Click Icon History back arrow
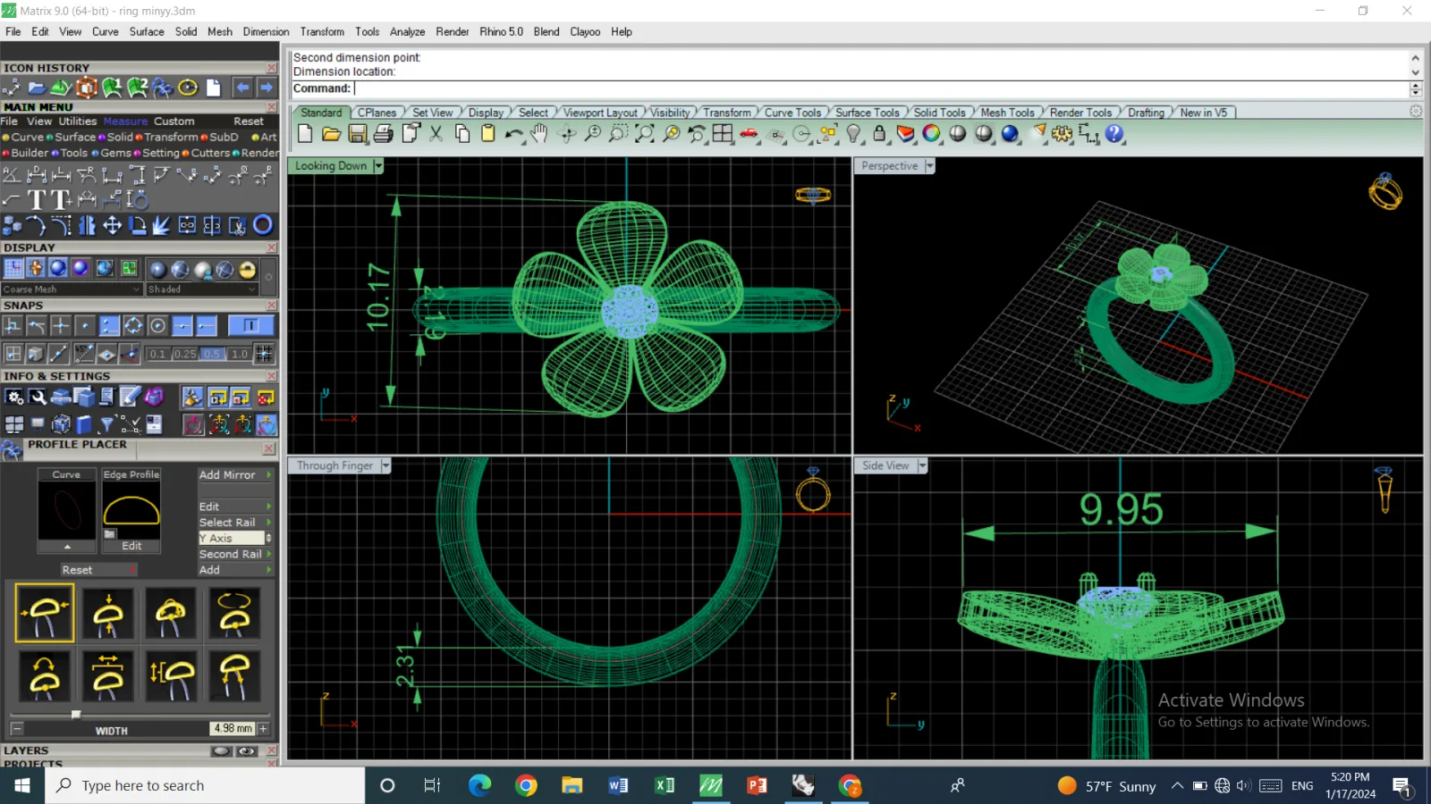The image size is (1431, 804). pos(242,88)
